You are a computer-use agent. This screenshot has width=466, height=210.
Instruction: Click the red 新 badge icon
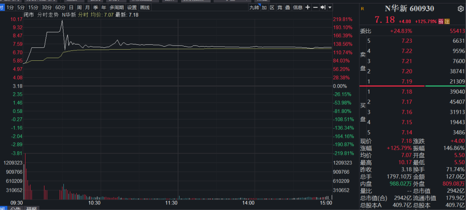pyautogui.click(x=441, y=21)
